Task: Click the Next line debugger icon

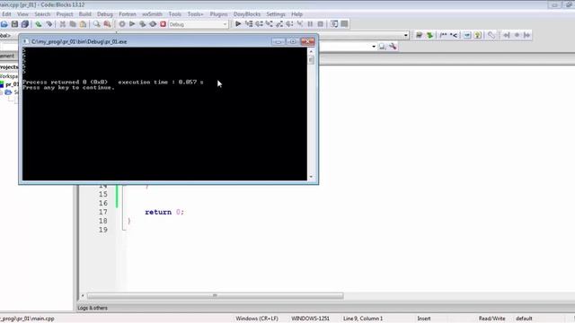Action: pos(259,24)
